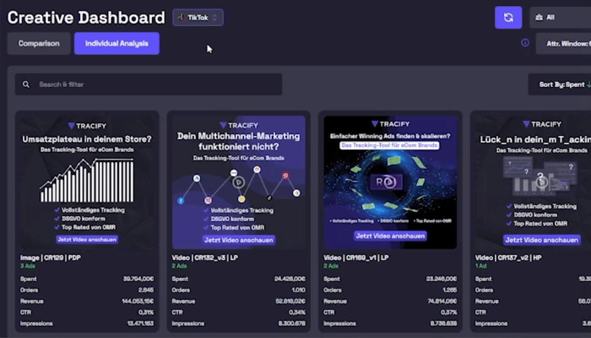591x338 pixels.
Task: Click the 1 Ad link under CR137_v2
Action: [x=480, y=266]
